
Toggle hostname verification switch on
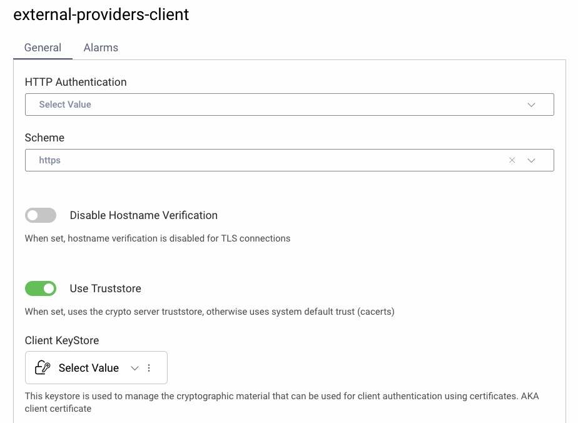click(x=41, y=215)
